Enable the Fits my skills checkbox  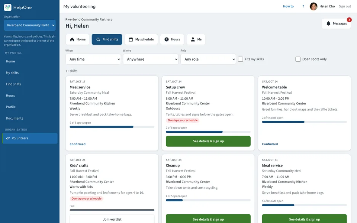click(x=241, y=59)
